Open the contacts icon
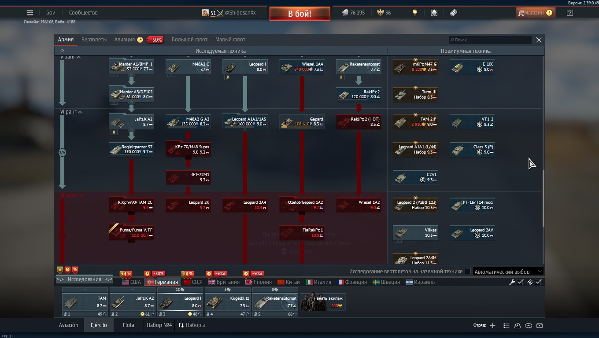The width and height of the screenshot is (599, 338). 518,326
